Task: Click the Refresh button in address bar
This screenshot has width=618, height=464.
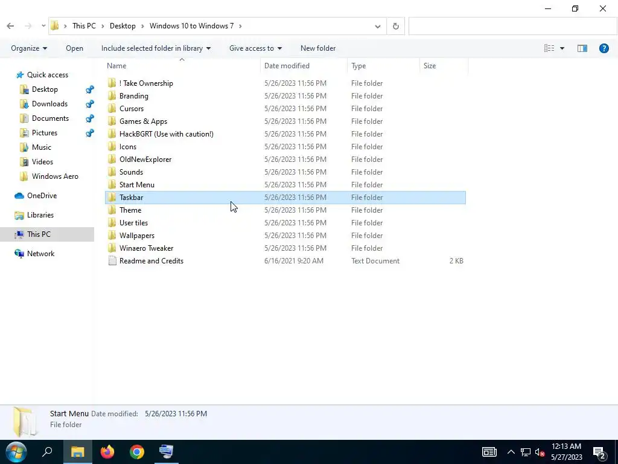Action: tap(396, 26)
